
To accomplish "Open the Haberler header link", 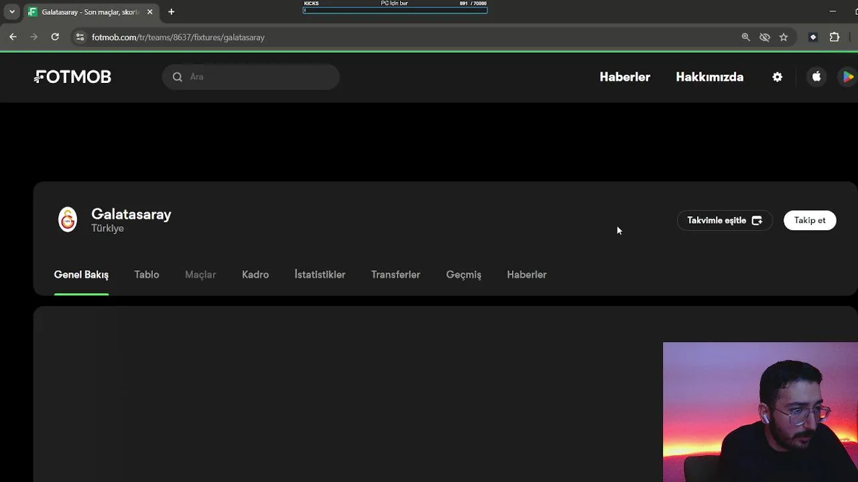I will (625, 77).
